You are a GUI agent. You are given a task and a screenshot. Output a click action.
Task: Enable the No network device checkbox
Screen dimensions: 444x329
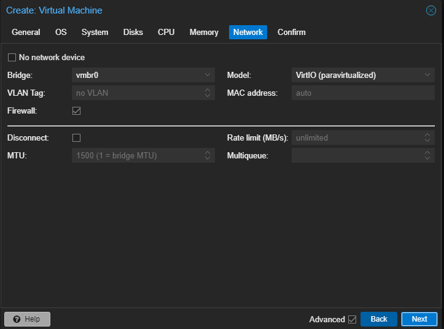click(x=12, y=58)
